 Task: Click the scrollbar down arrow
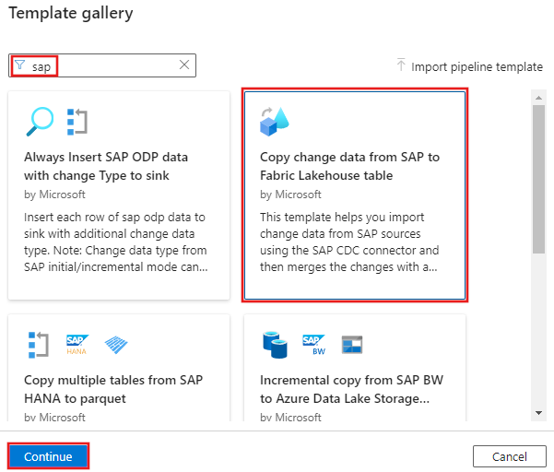pos(538,413)
